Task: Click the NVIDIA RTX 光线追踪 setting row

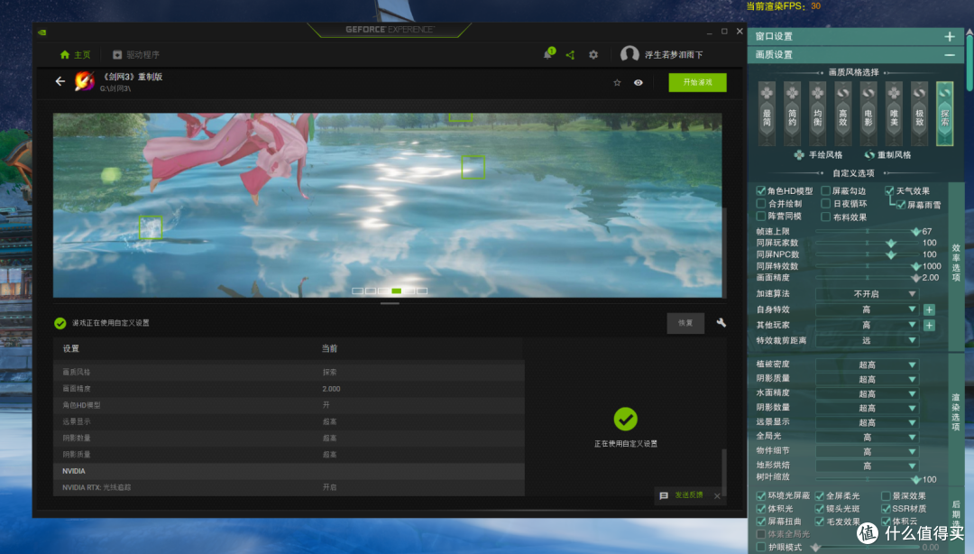Action: click(289, 487)
